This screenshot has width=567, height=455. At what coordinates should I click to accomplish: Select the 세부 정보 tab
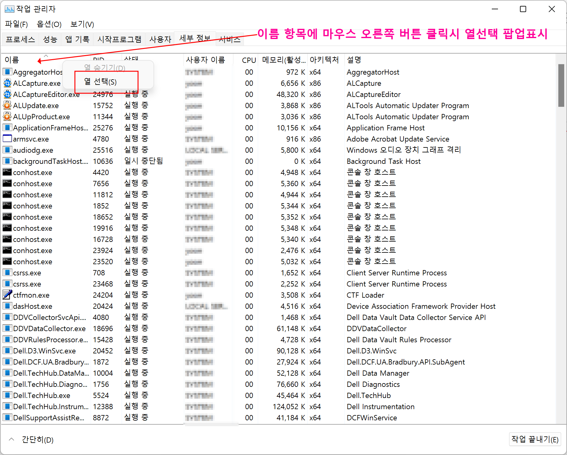point(195,38)
